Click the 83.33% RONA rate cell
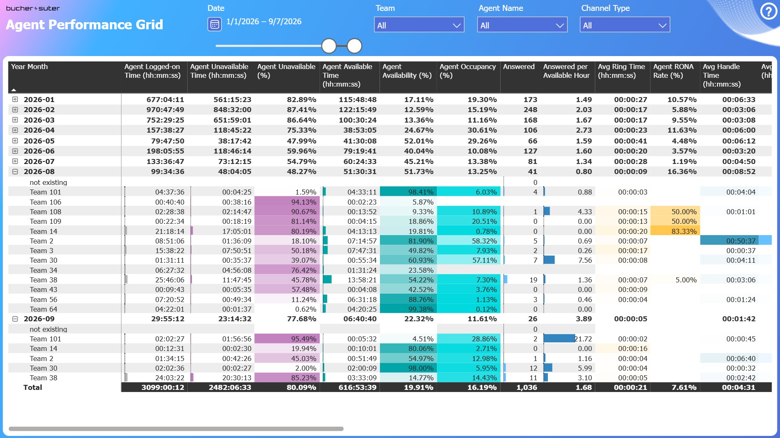 pyautogui.click(x=675, y=231)
